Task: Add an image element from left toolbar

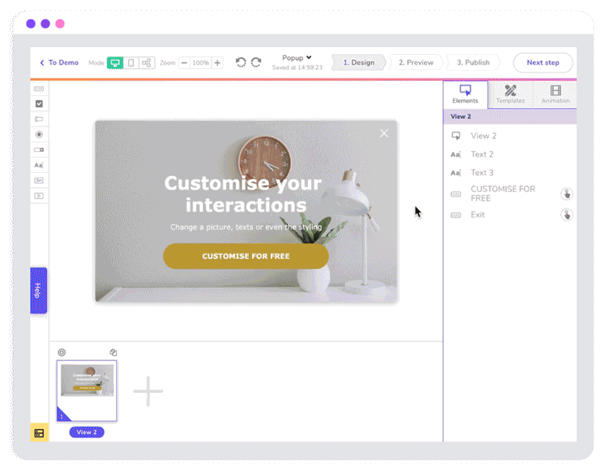Action: pyautogui.click(x=39, y=180)
